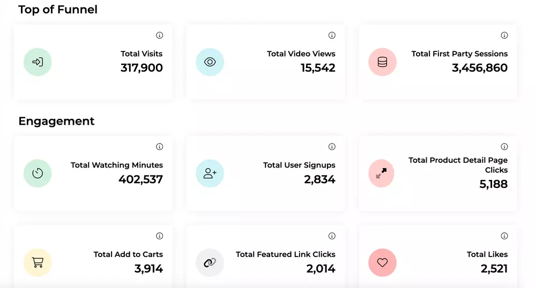Open info tooltip for Total First Party Sessions
The width and height of the screenshot is (536, 288).
(504, 35)
